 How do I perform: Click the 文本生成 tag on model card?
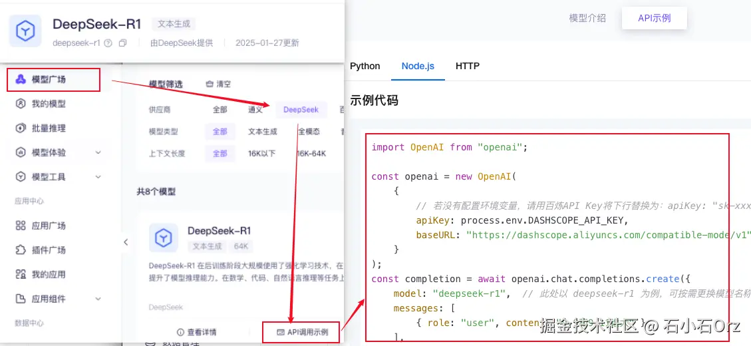207,246
